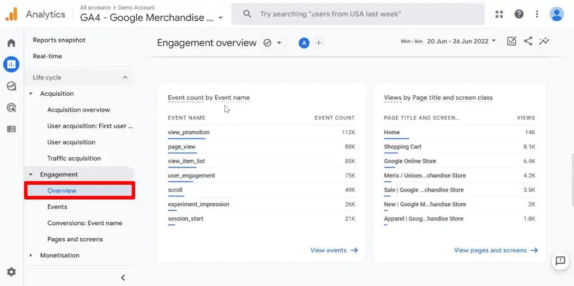Click the All Users 'A' segment badge

pos(304,43)
